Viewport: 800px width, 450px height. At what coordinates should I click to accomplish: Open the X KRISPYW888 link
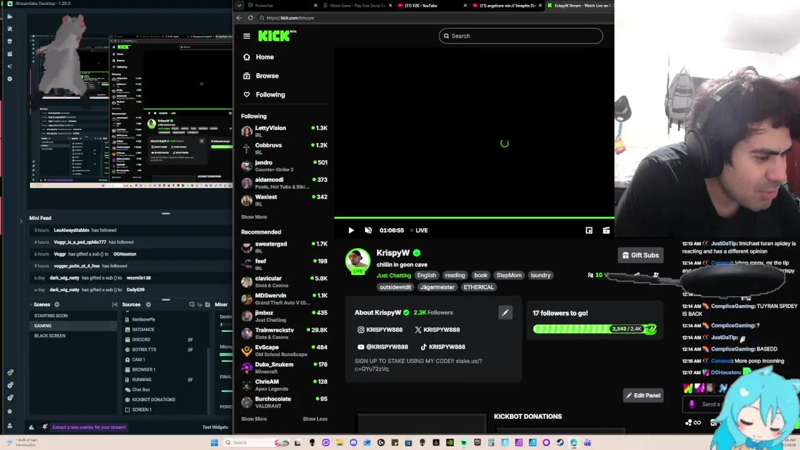point(437,329)
